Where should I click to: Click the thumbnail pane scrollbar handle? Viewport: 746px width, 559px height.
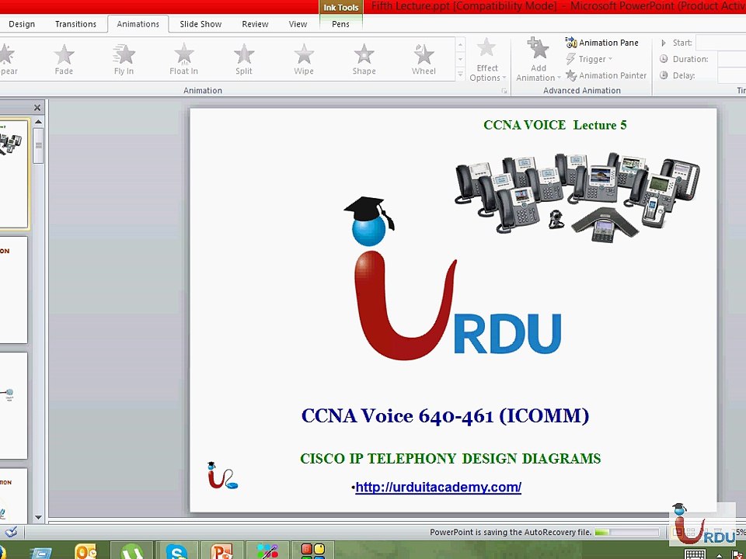tap(38, 147)
